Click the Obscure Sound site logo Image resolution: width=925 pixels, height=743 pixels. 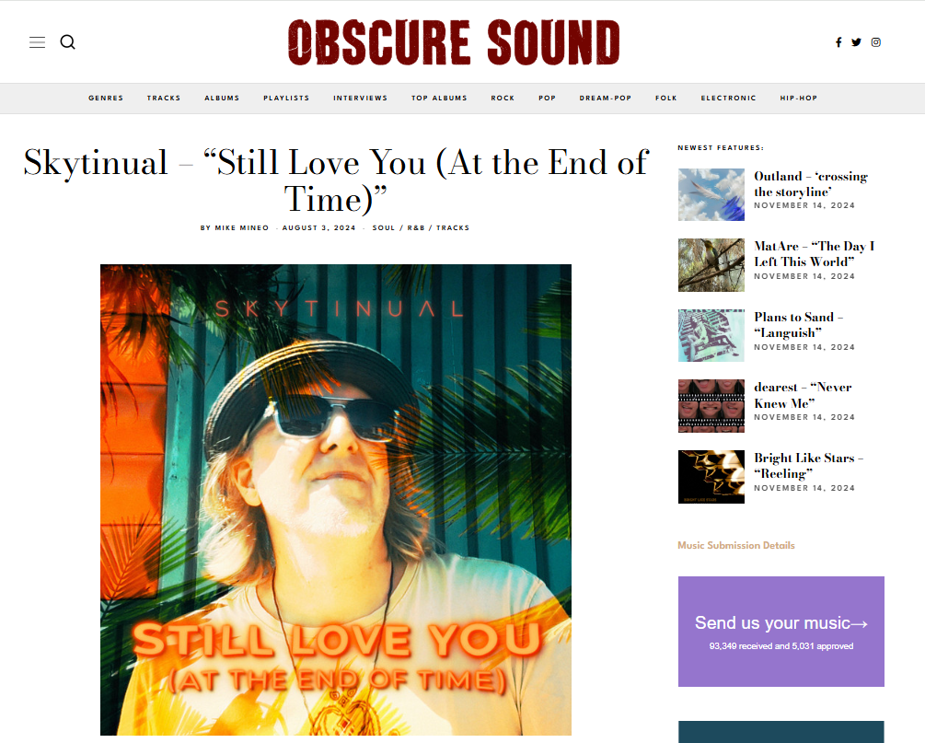454,42
